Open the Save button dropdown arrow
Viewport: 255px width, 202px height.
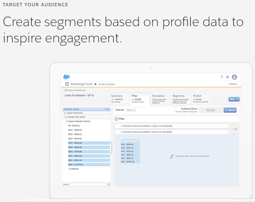point(238,99)
